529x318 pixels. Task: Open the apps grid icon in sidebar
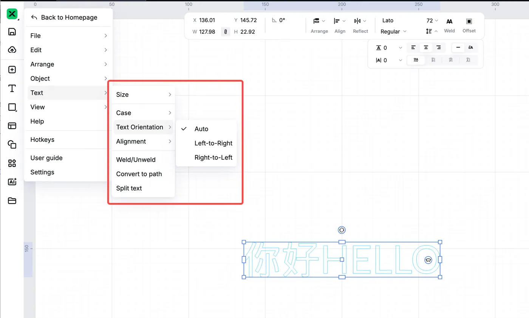12,163
